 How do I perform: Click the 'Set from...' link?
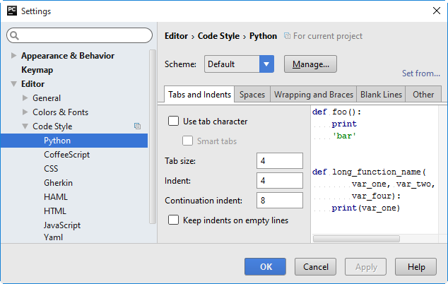pos(420,73)
